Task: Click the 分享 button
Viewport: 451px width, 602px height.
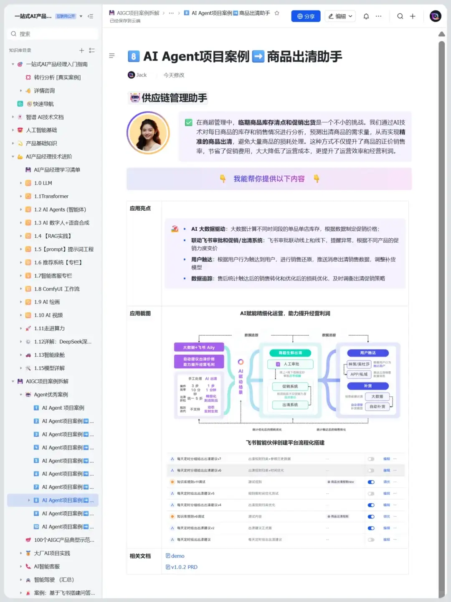Action: pos(306,16)
